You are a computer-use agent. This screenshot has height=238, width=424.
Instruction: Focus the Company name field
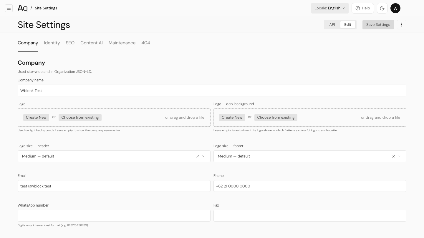[212, 90]
